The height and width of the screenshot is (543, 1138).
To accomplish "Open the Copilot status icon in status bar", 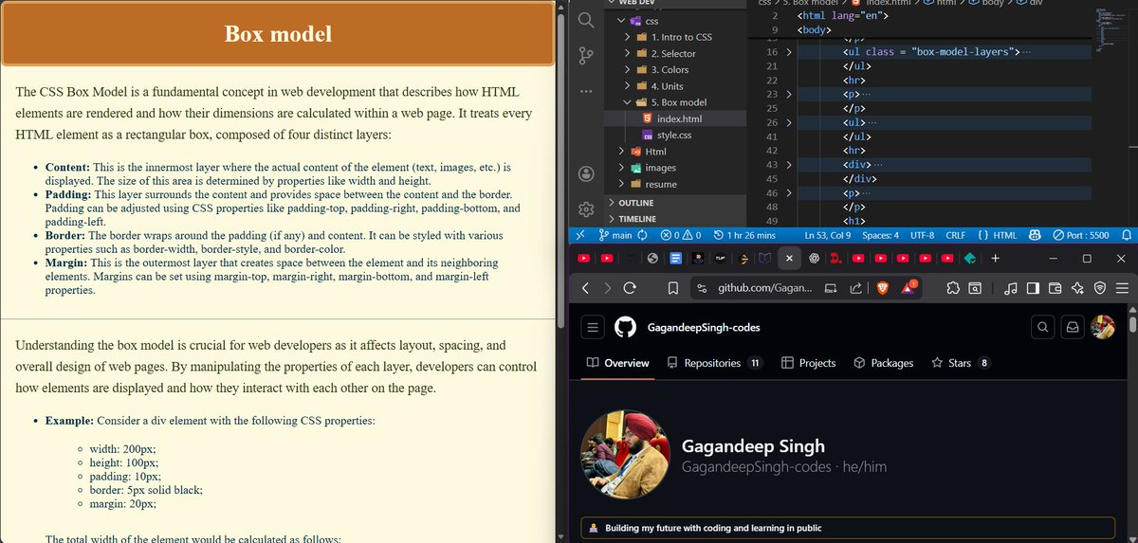I will (1035, 235).
